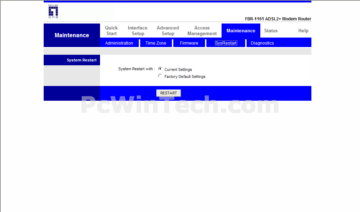Choose the Factory Default Settings radio option
The height and width of the screenshot is (212, 360).
pos(160,76)
